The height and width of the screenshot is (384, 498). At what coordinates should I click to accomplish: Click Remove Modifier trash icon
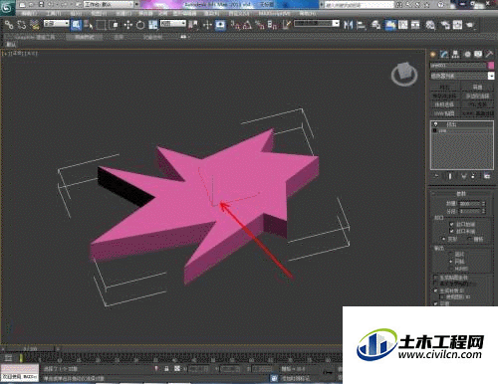[x=473, y=176]
